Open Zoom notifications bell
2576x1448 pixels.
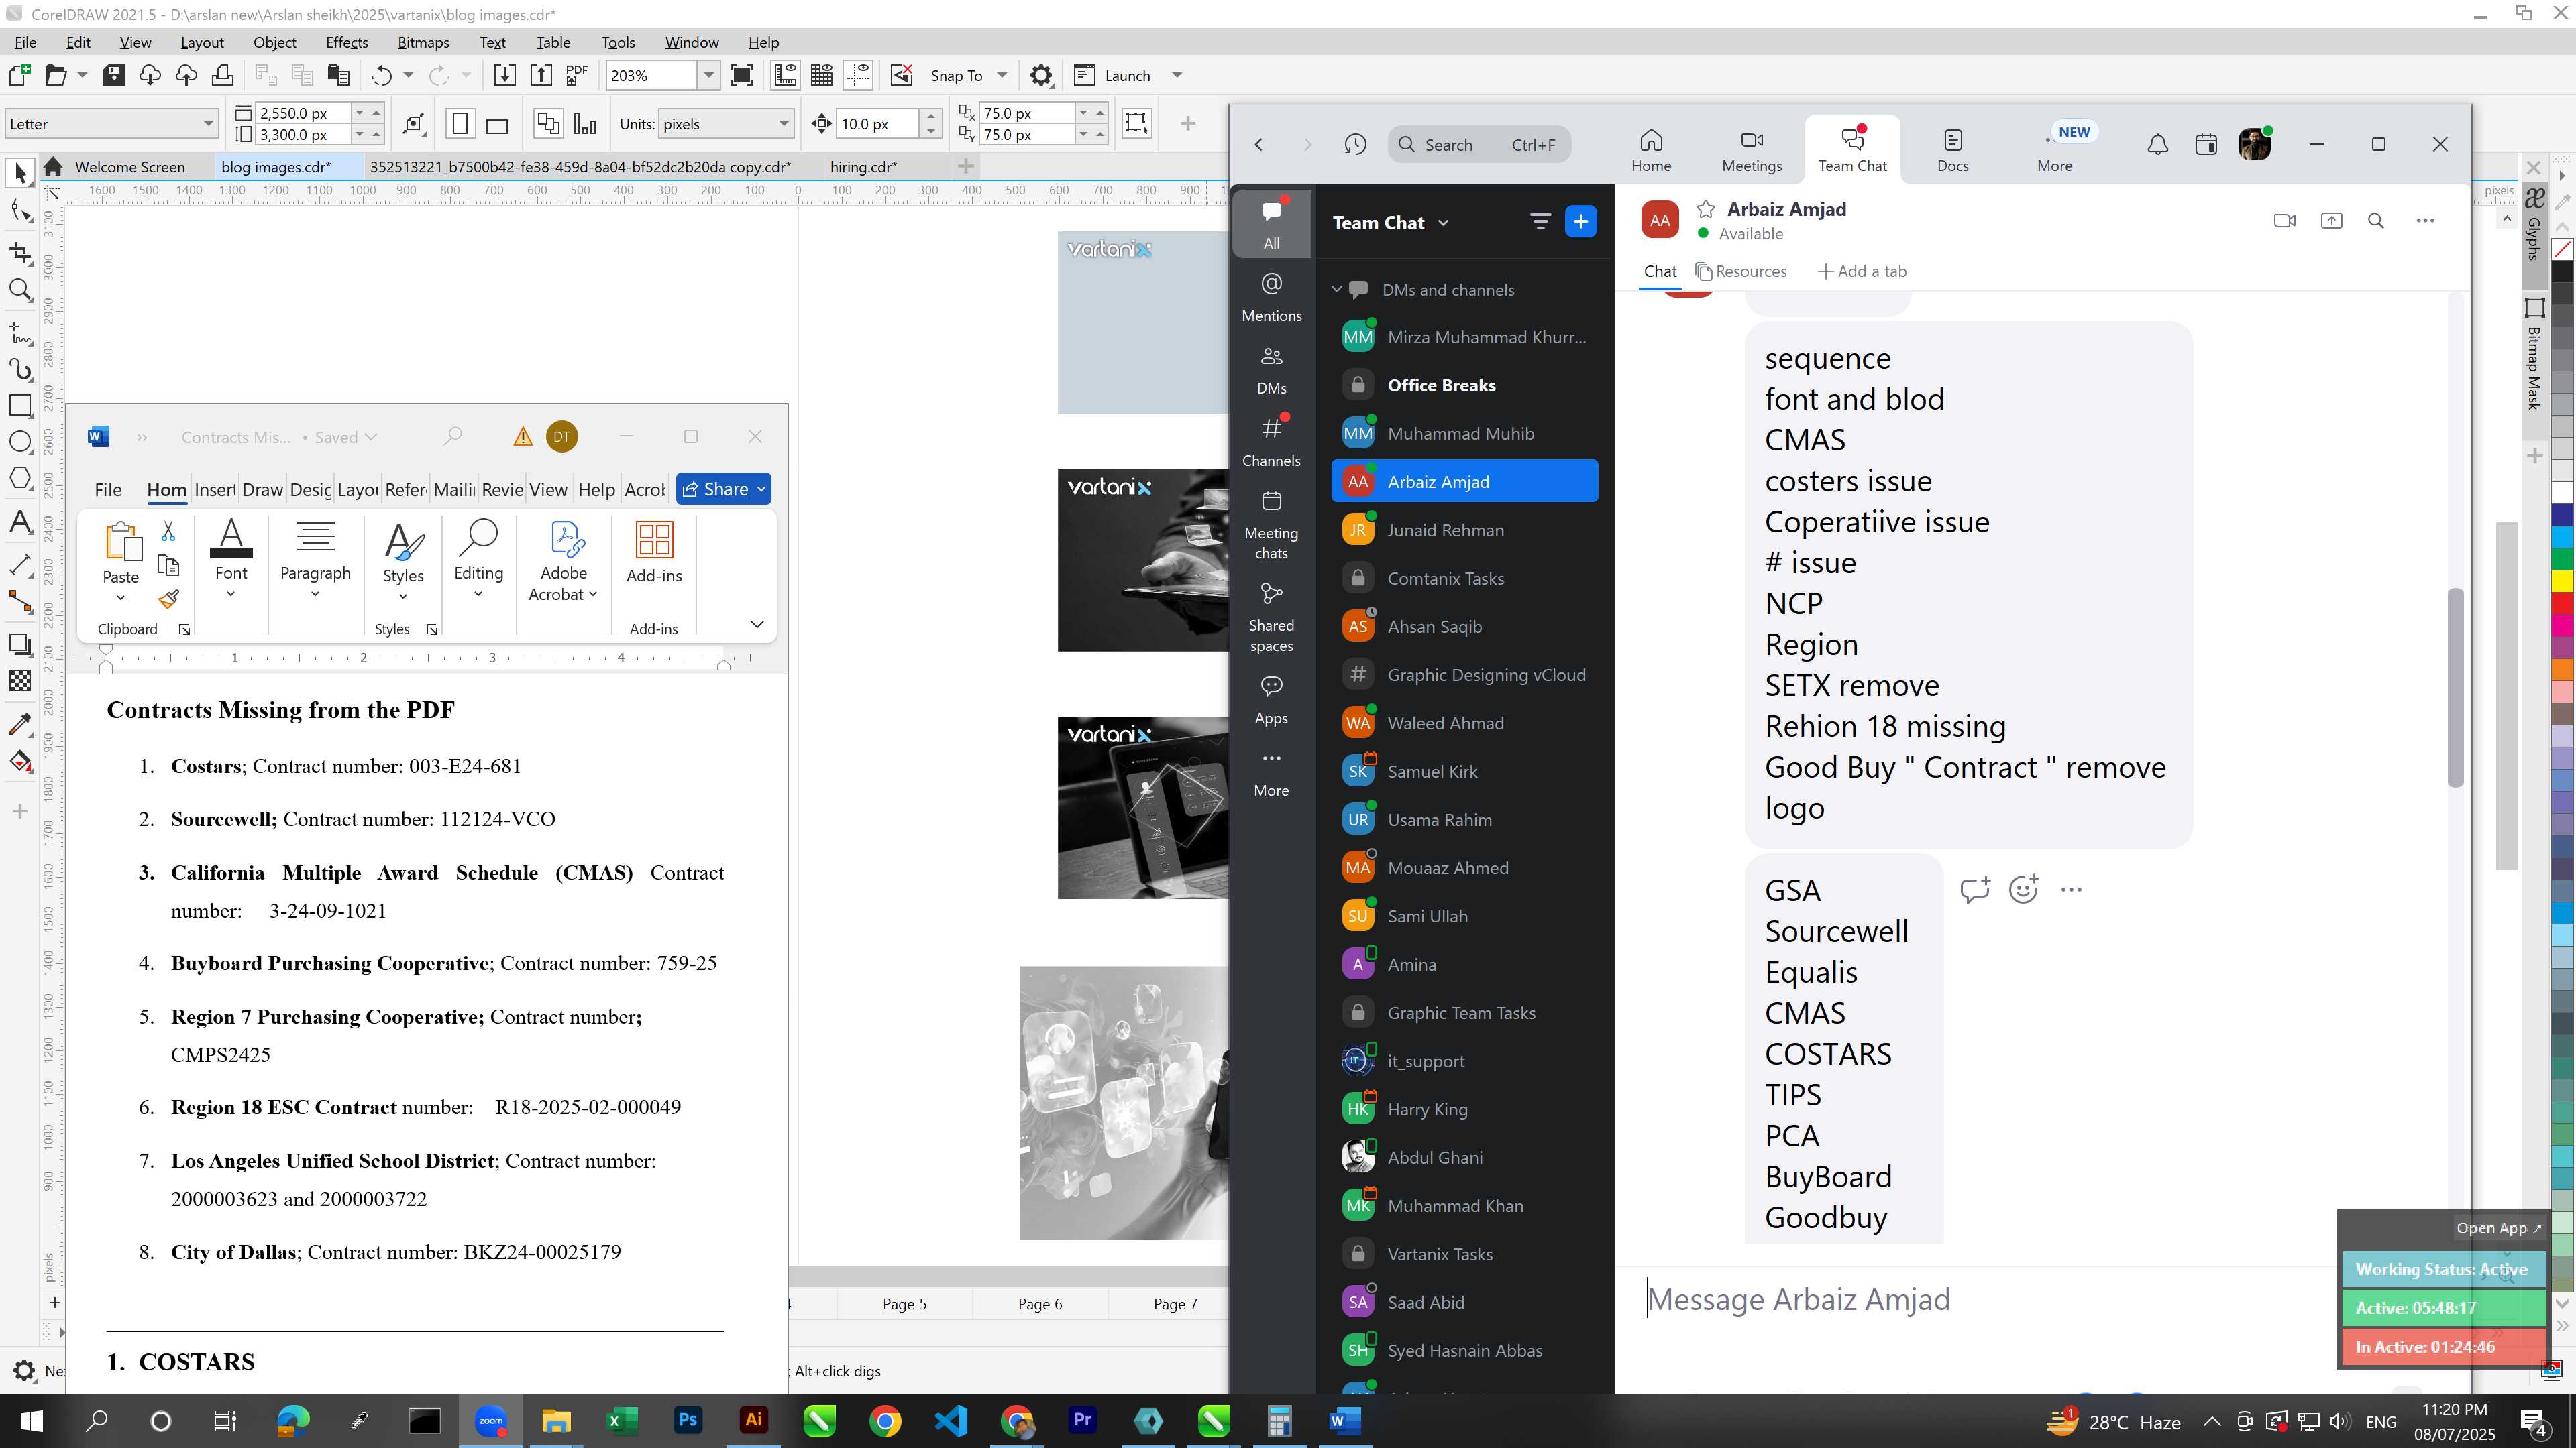pyautogui.click(x=2158, y=145)
